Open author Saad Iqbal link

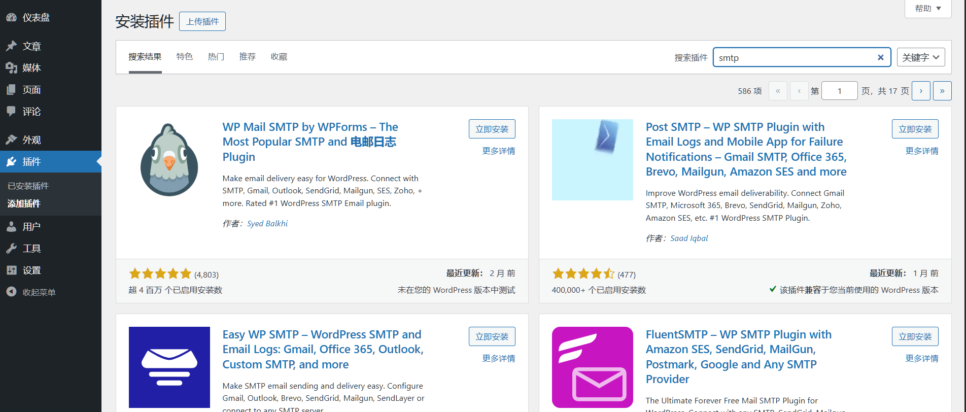pos(689,238)
